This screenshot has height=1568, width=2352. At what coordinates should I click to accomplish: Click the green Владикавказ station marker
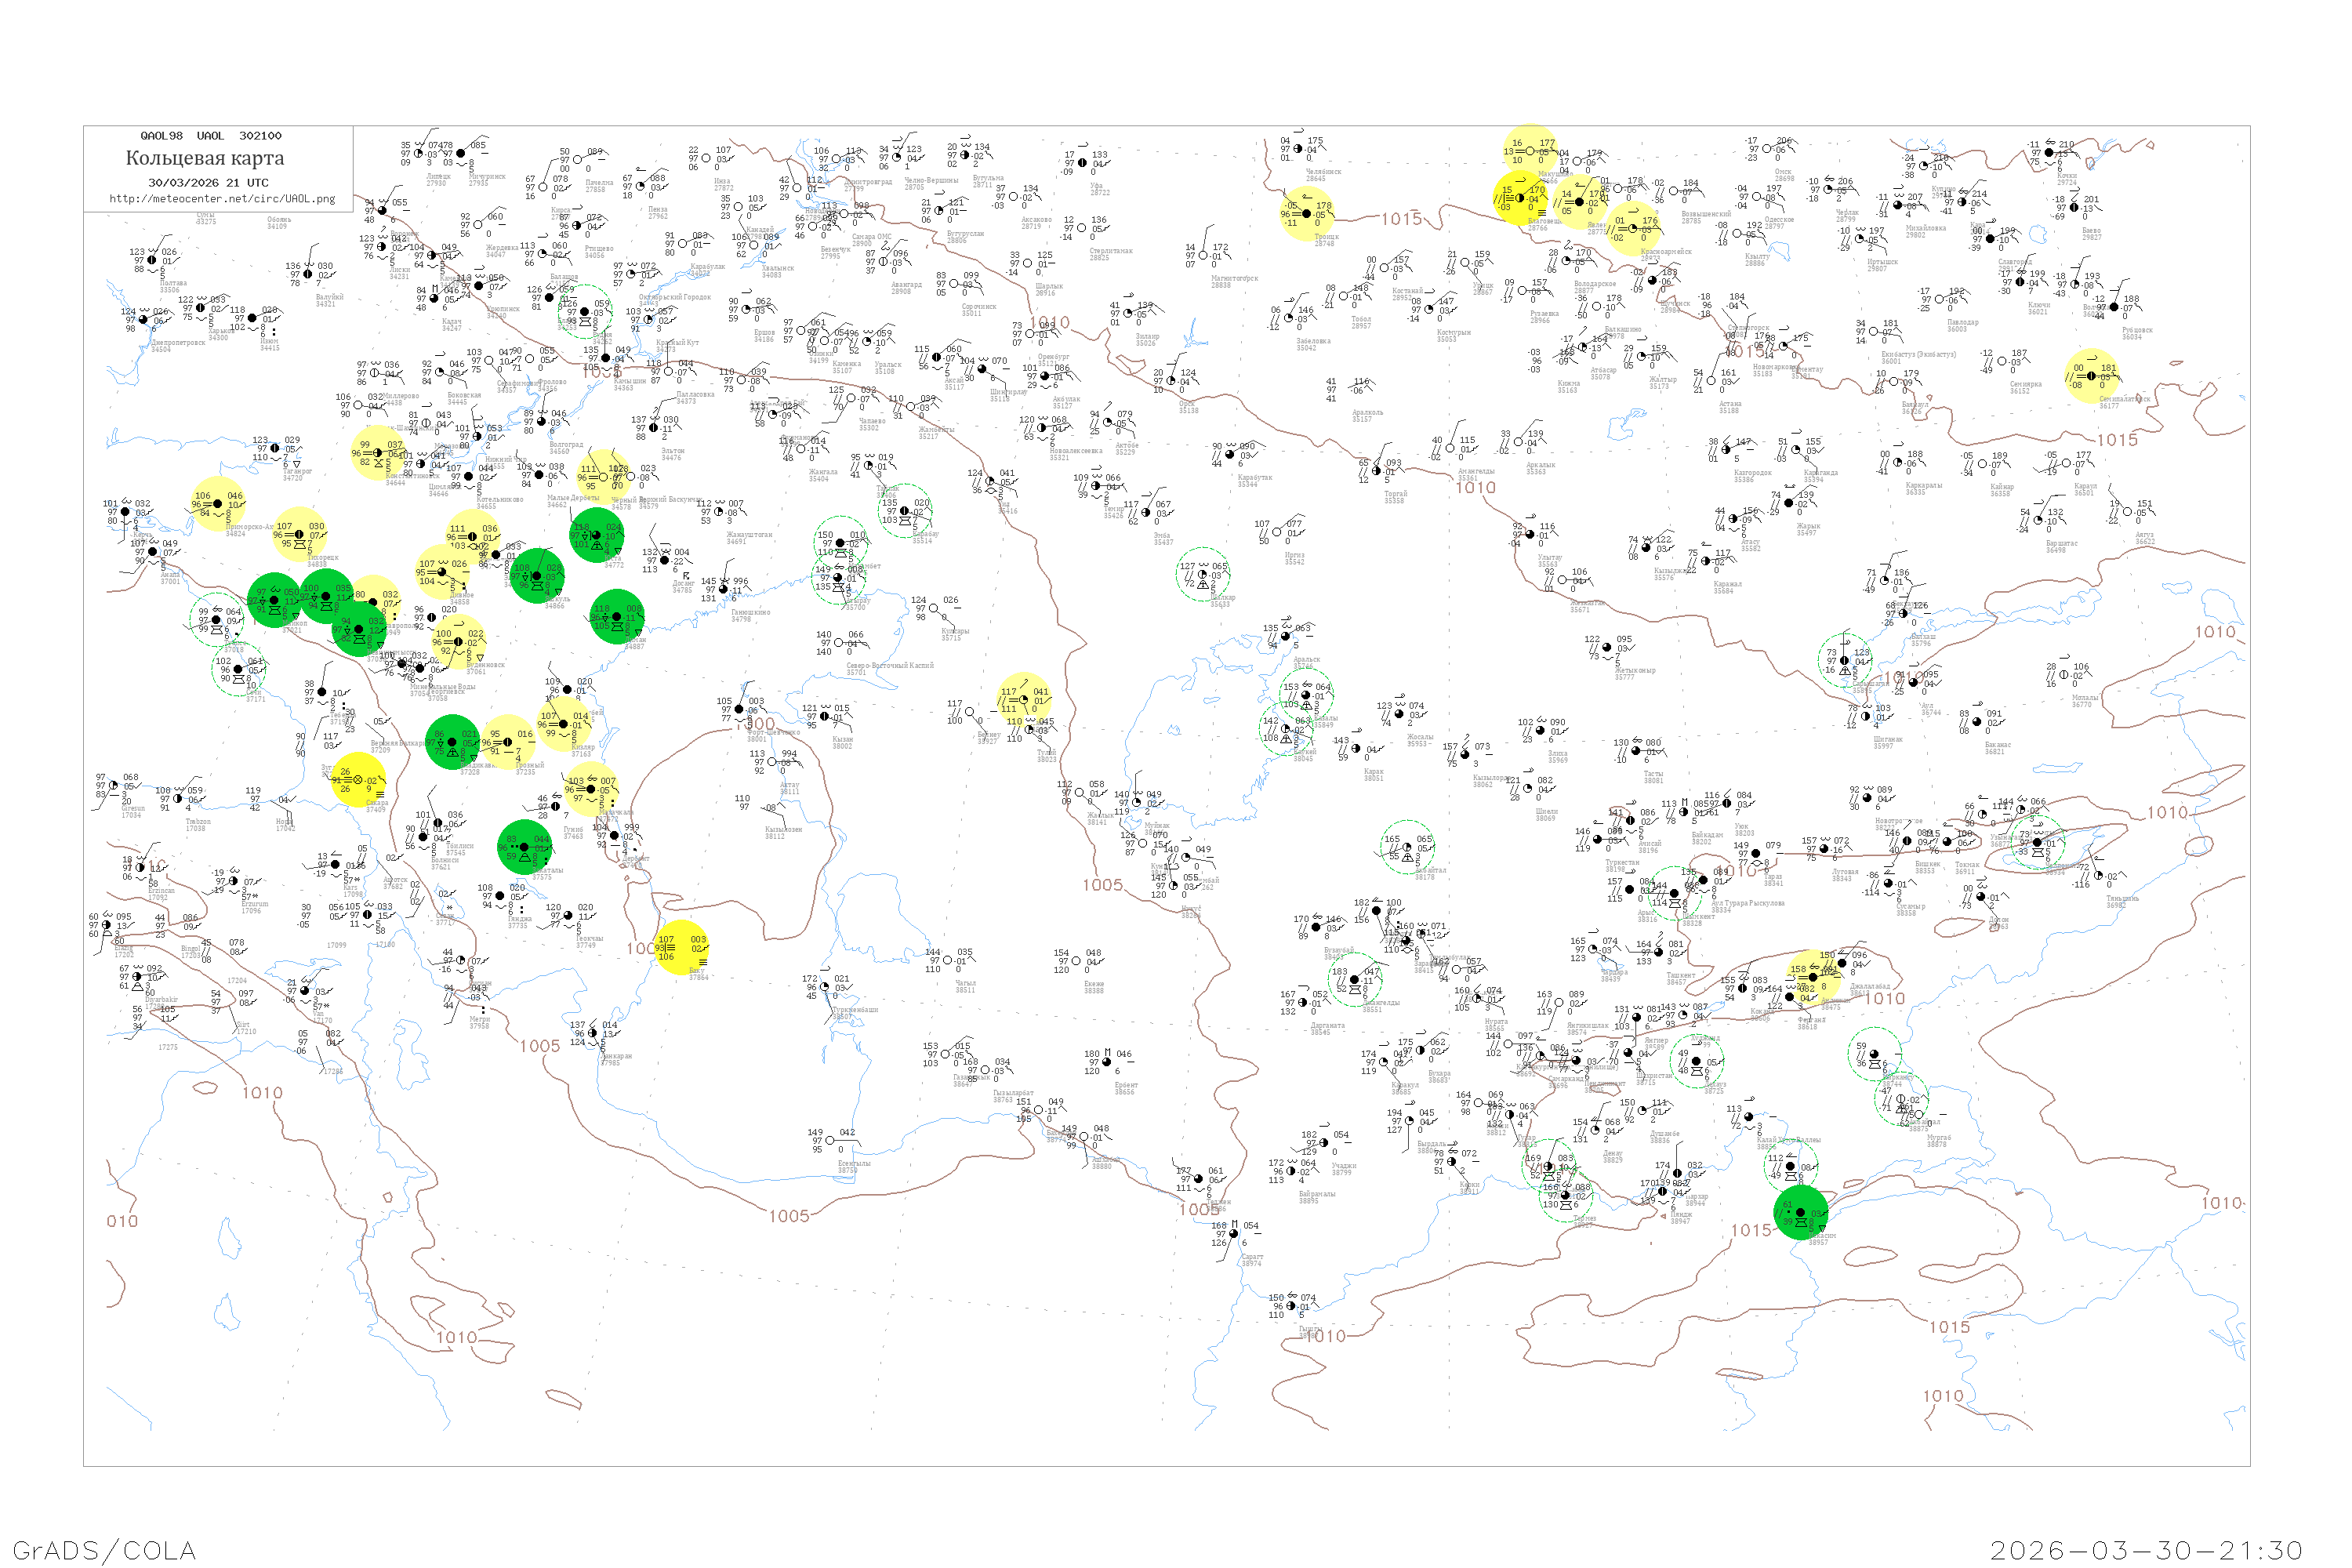coord(452,742)
